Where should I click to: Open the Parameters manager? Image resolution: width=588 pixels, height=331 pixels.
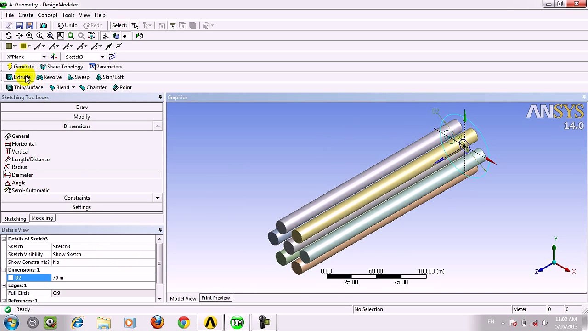point(105,67)
